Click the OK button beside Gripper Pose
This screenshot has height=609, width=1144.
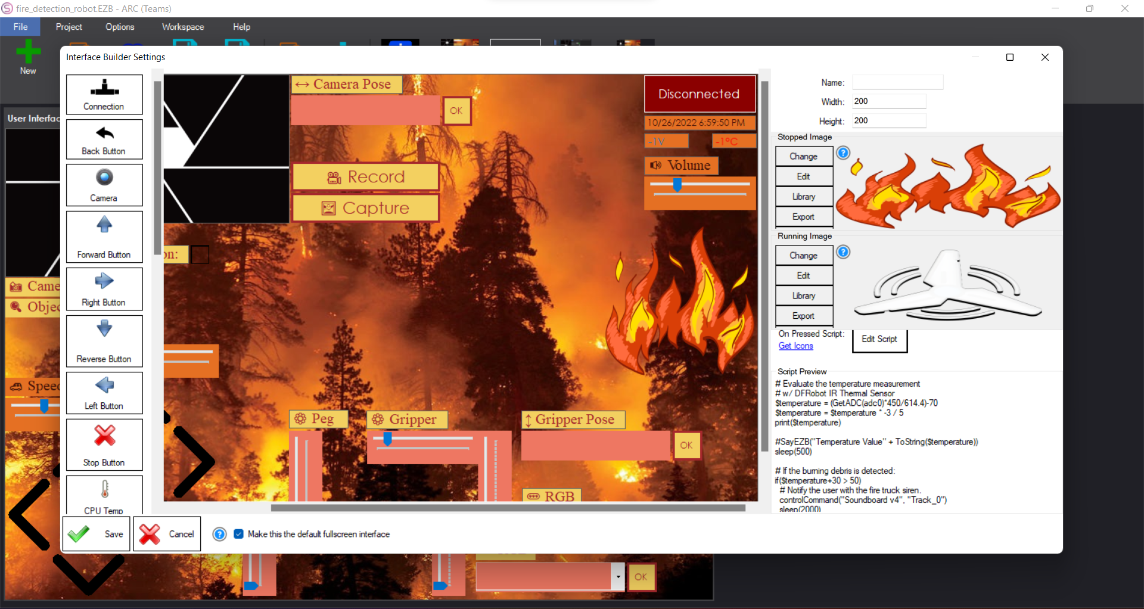686,445
